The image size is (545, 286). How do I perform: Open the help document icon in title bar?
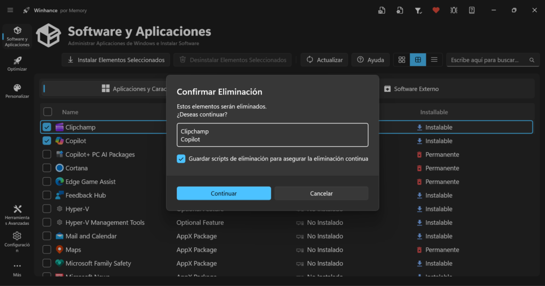tap(472, 11)
